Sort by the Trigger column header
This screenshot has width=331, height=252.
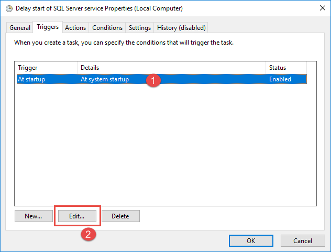(x=46, y=68)
